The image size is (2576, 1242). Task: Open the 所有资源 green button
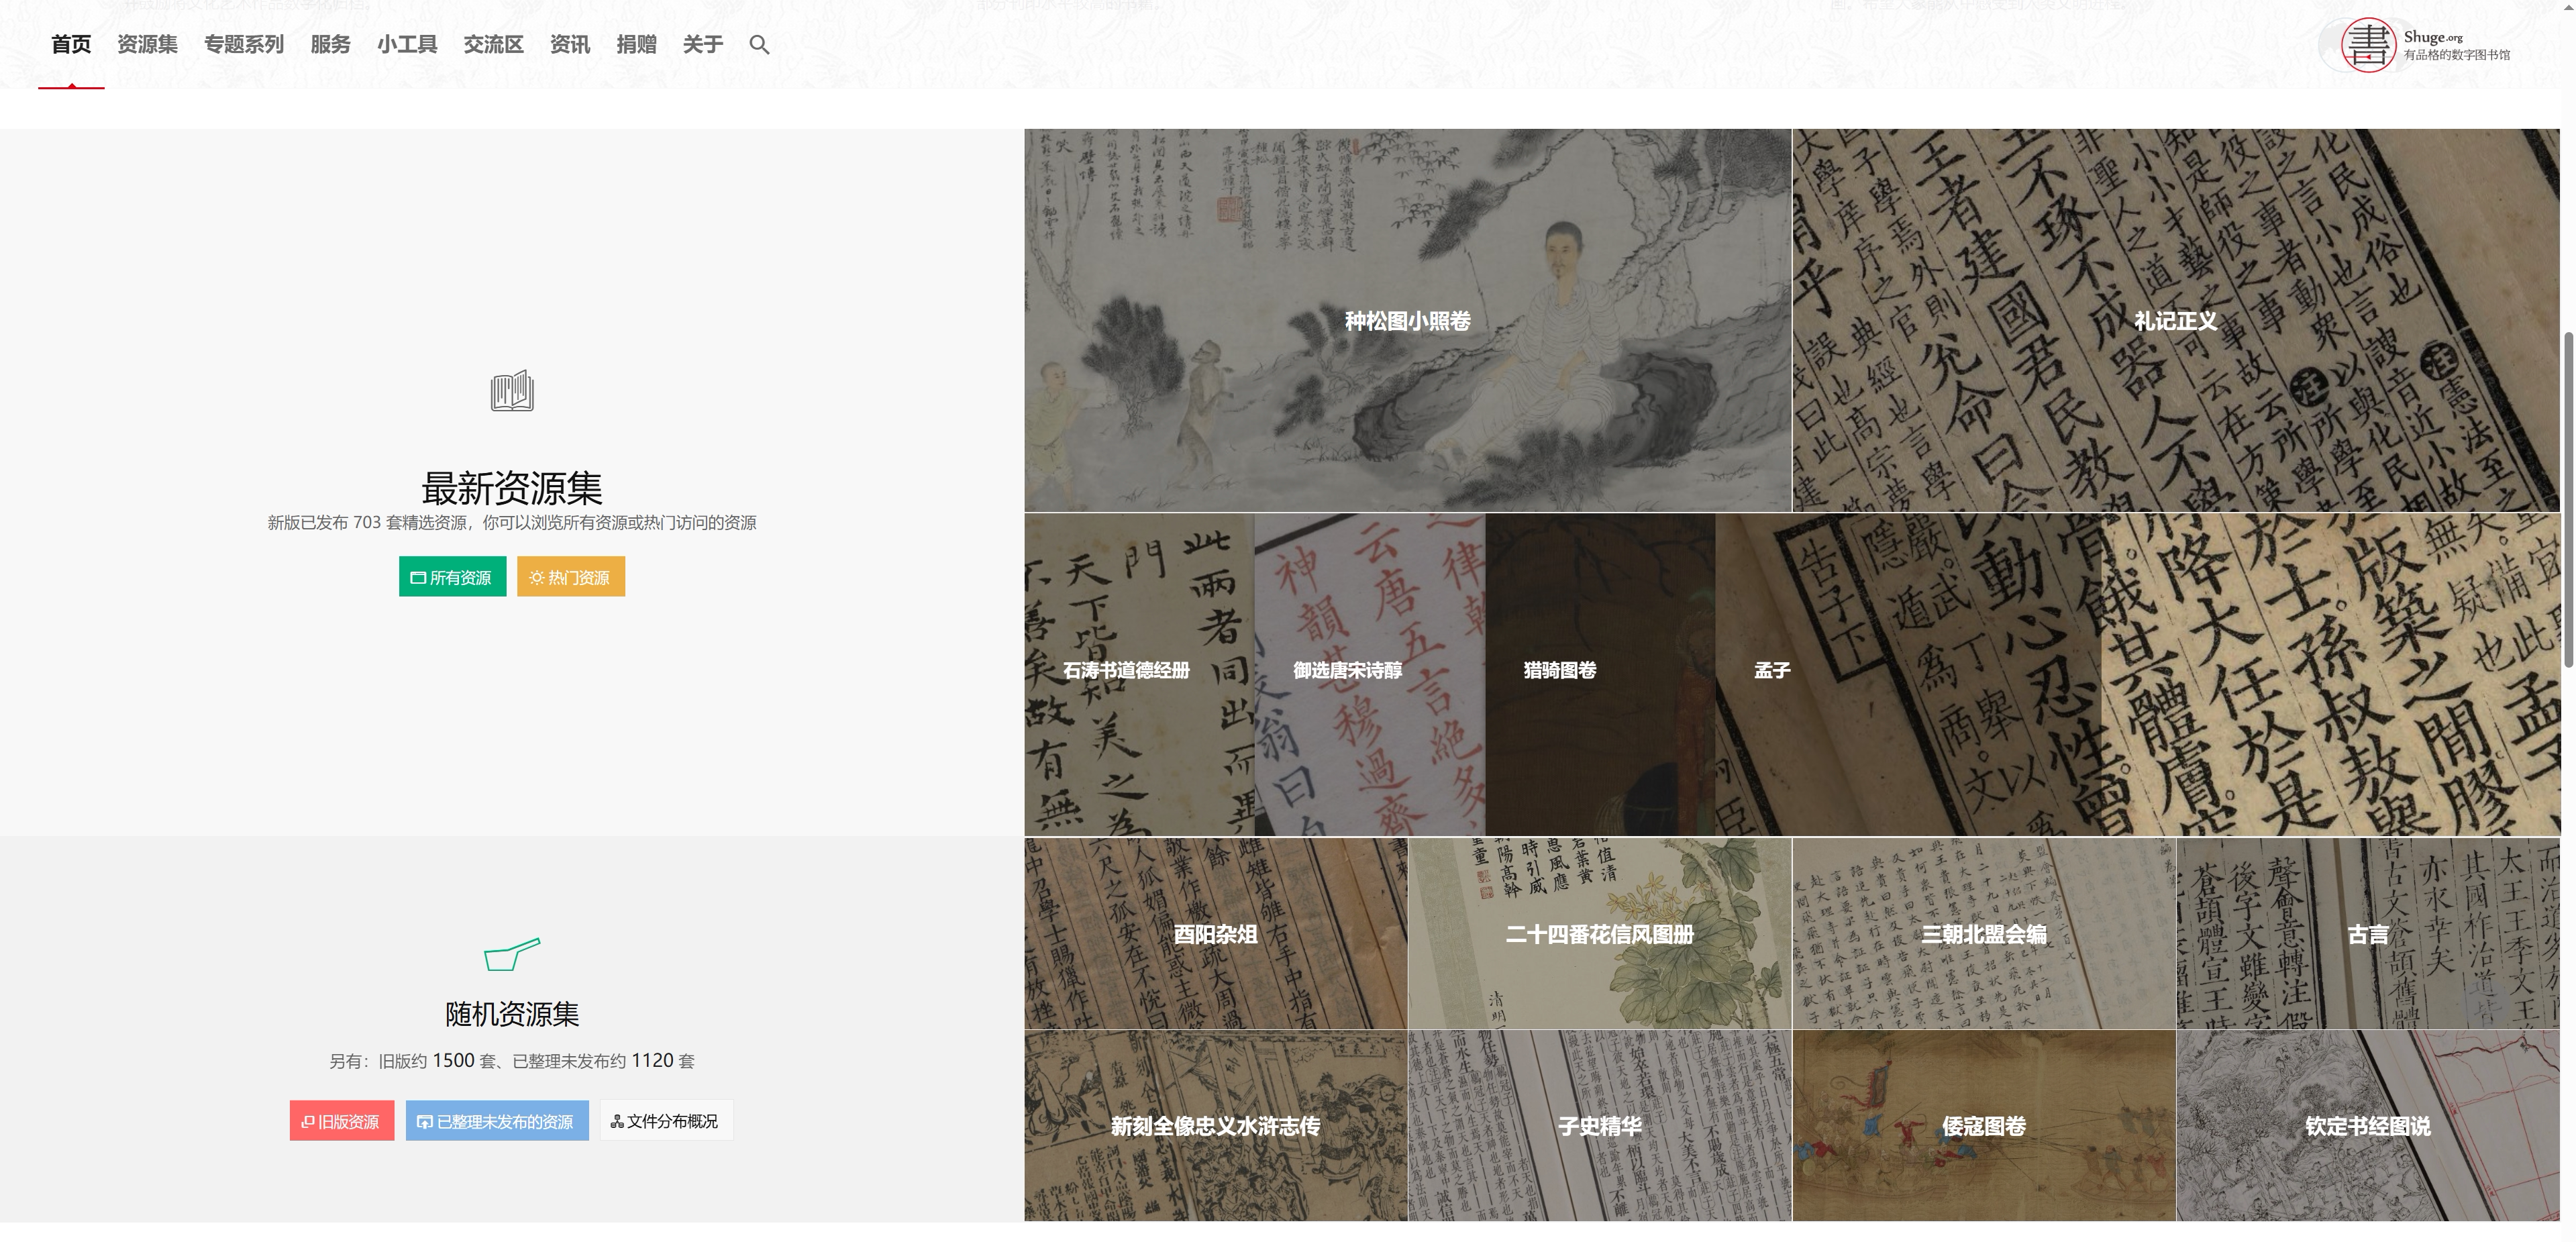pyautogui.click(x=452, y=577)
